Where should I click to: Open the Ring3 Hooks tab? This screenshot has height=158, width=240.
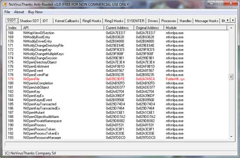click(114, 21)
